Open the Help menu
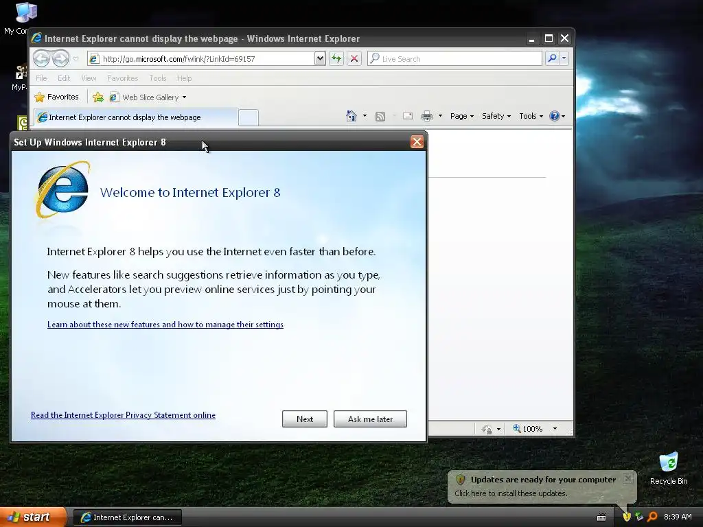The width and height of the screenshot is (703, 527). click(184, 78)
